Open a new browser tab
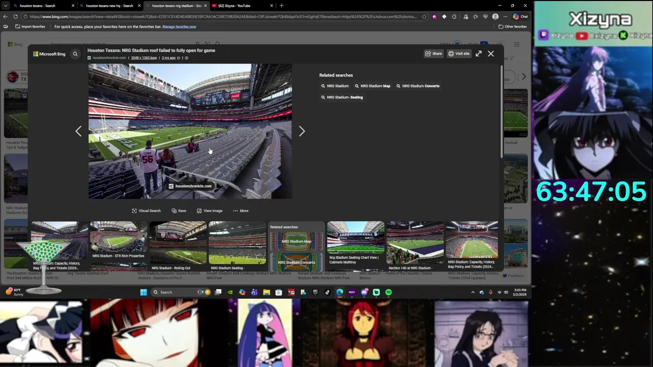 point(282,6)
